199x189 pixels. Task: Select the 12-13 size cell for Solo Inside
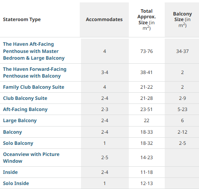(x=147, y=183)
